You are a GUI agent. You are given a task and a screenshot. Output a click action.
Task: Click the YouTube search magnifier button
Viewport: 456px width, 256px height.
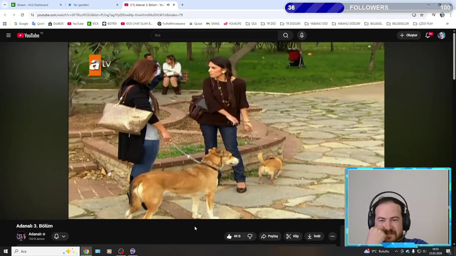coord(286,35)
